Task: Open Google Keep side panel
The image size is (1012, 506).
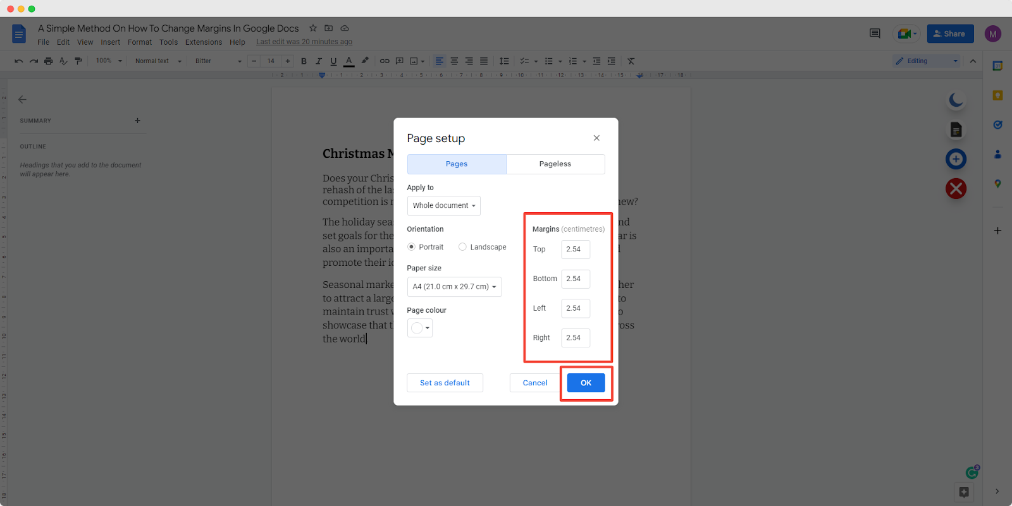Action: 997,95
